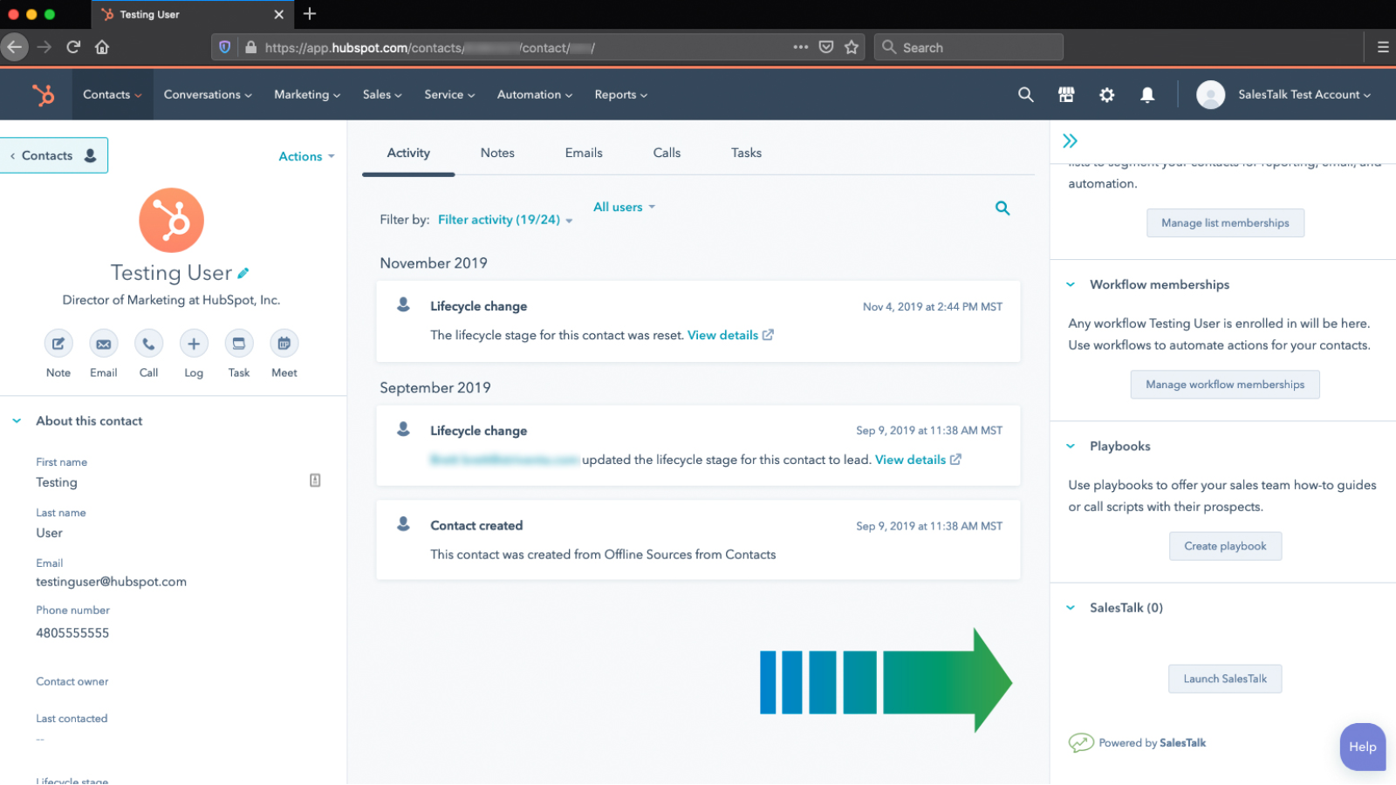
Task: Collapse Workflow memberships section
Action: [1071, 284]
